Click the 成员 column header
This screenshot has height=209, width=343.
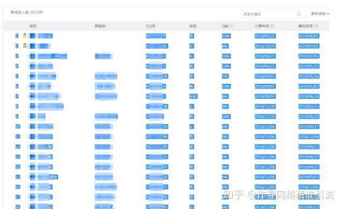click(33, 26)
